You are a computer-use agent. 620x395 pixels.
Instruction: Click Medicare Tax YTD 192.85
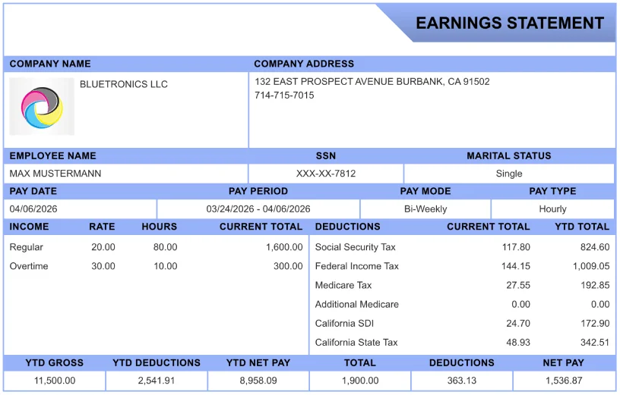coord(595,285)
